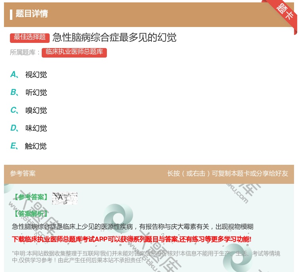This screenshot has height=272, width=298.
Task: Click the 所属题库 label
Action: coord(25,52)
